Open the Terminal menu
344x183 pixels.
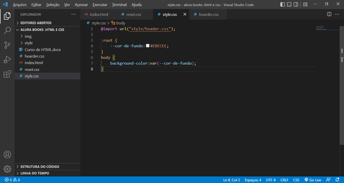[119, 5]
